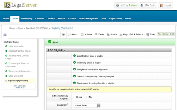Click checkmark beside Client Income is eligible

tap(74, 76)
